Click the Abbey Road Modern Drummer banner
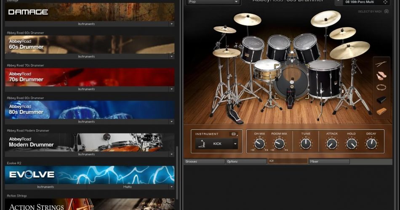Viewport: 400px width, 210px height. pyautogui.click(x=90, y=142)
